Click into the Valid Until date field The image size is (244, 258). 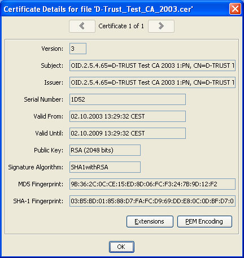pyautogui.click(x=128, y=133)
